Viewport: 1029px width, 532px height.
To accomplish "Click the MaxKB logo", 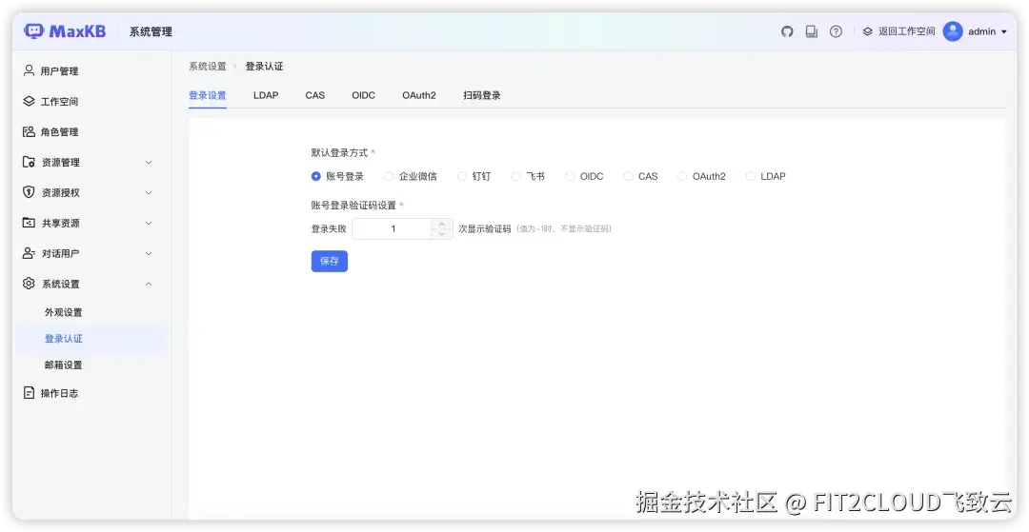I will pos(65,30).
